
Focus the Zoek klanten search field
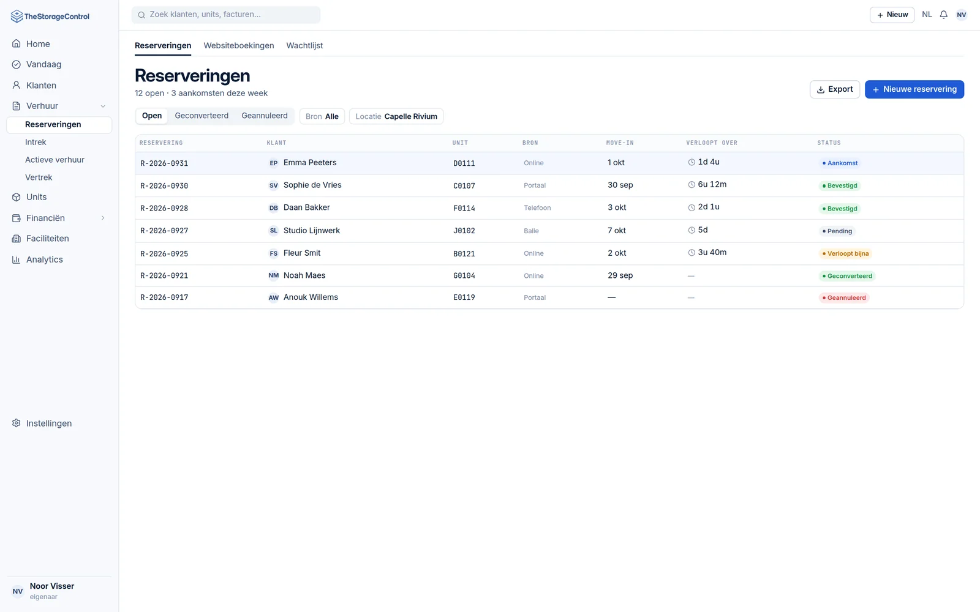click(x=226, y=15)
